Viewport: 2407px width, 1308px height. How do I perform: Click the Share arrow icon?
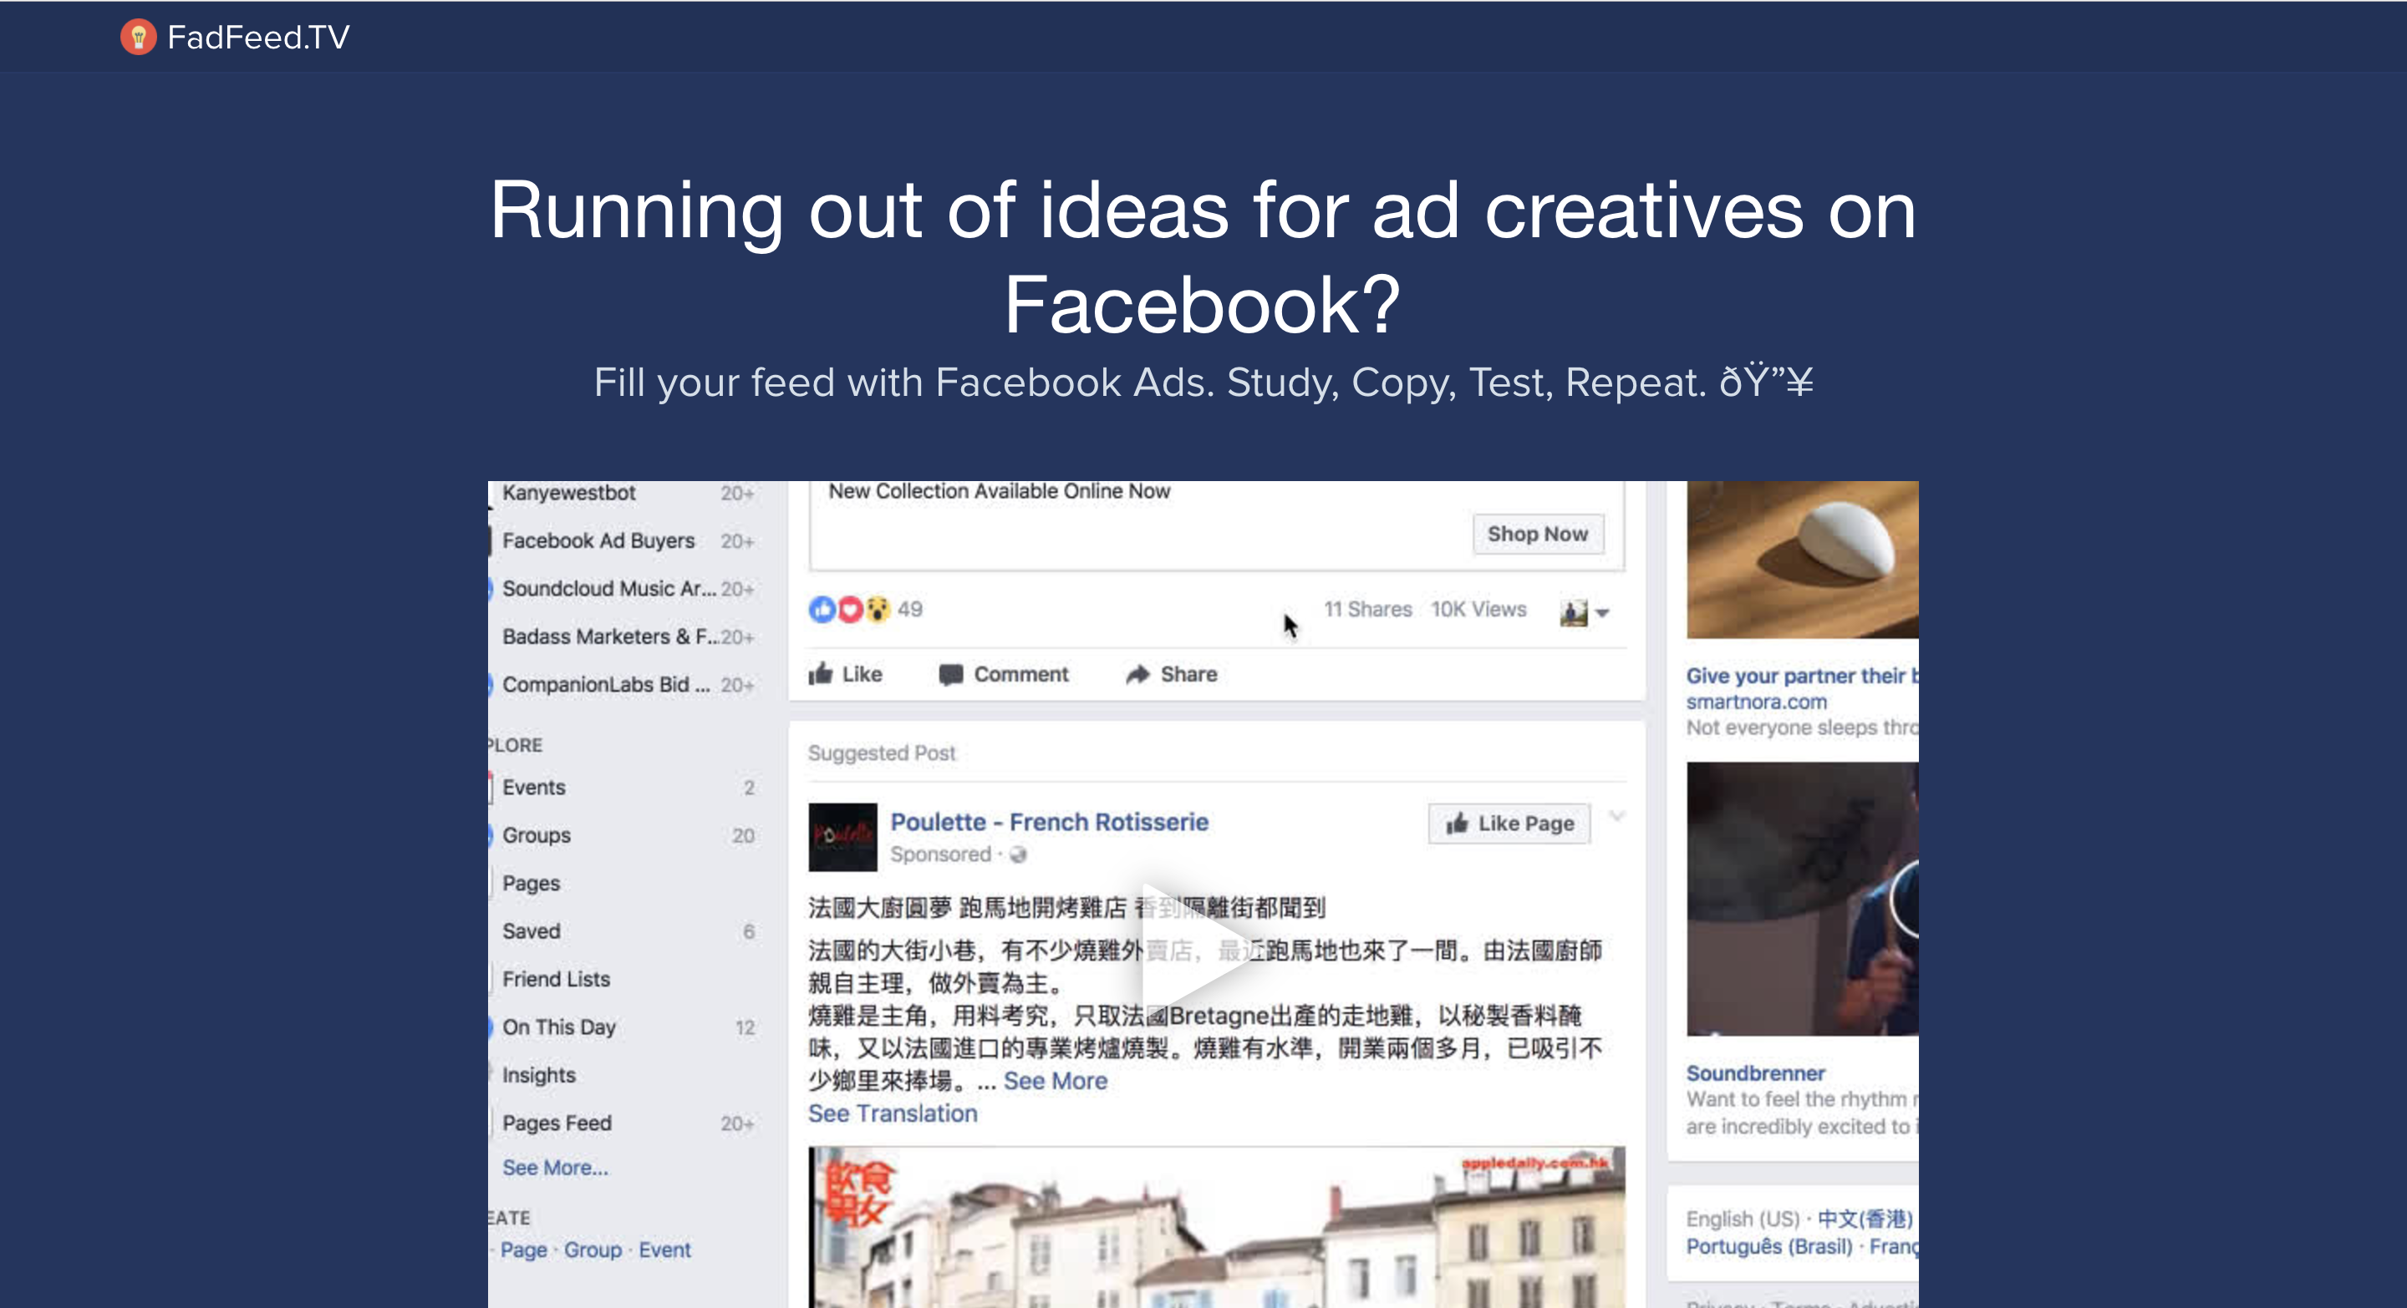pos(1137,674)
